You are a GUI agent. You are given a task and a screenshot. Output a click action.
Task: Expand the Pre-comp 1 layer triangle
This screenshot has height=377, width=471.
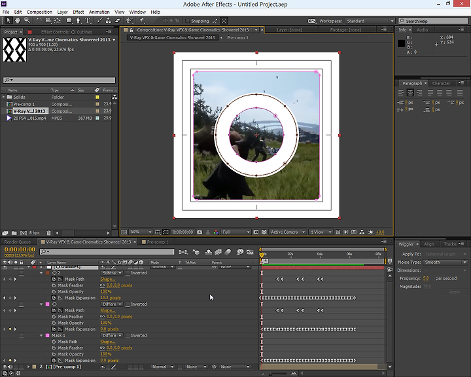pyautogui.click(x=29, y=367)
